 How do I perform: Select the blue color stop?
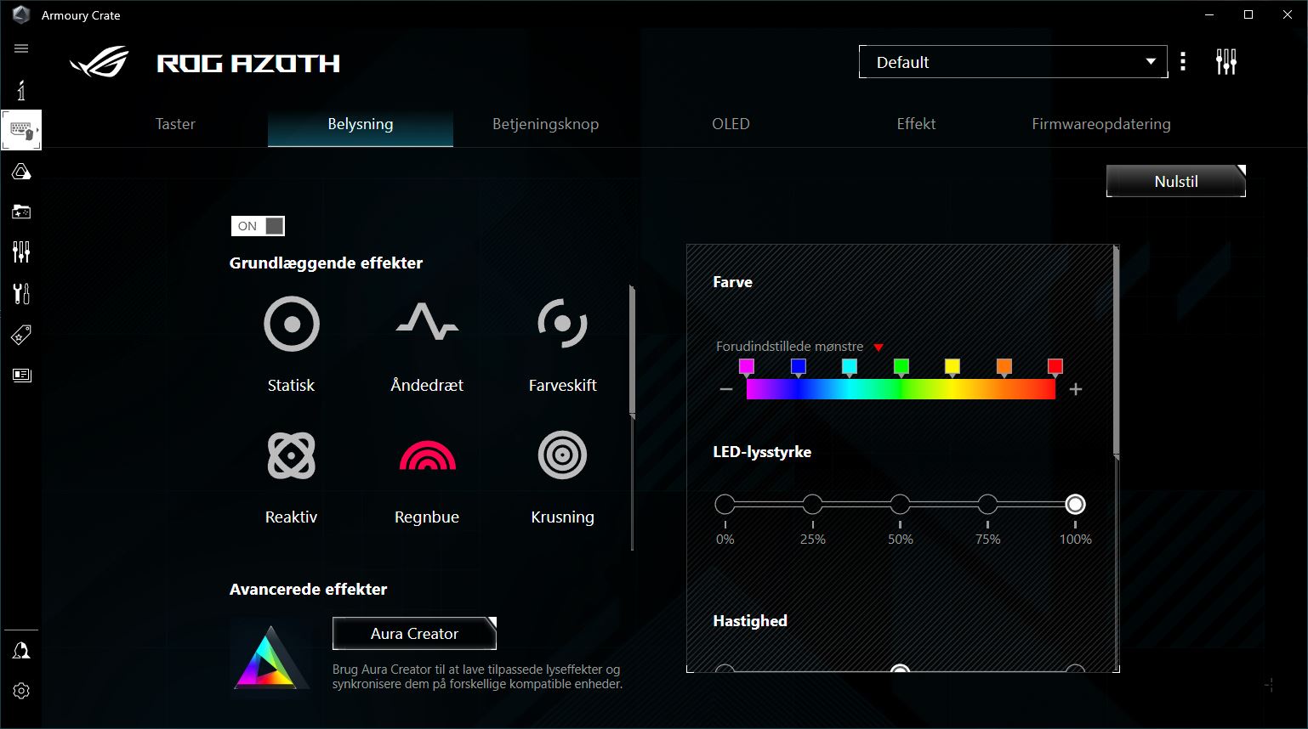coord(798,367)
